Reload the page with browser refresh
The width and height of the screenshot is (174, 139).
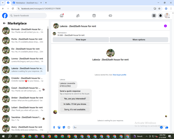point(13,9)
